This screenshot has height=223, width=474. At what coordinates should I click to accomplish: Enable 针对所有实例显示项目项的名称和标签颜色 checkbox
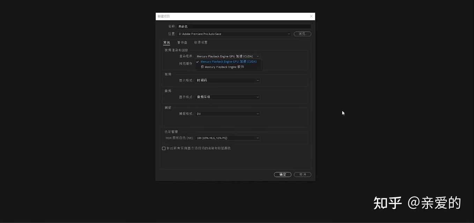[164, 148]
